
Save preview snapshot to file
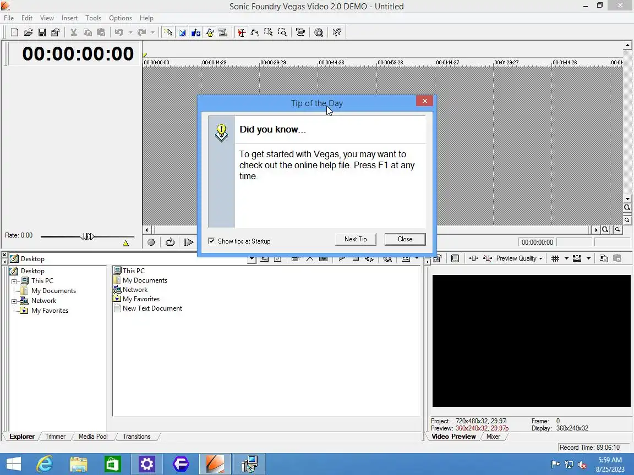point(617,258)
